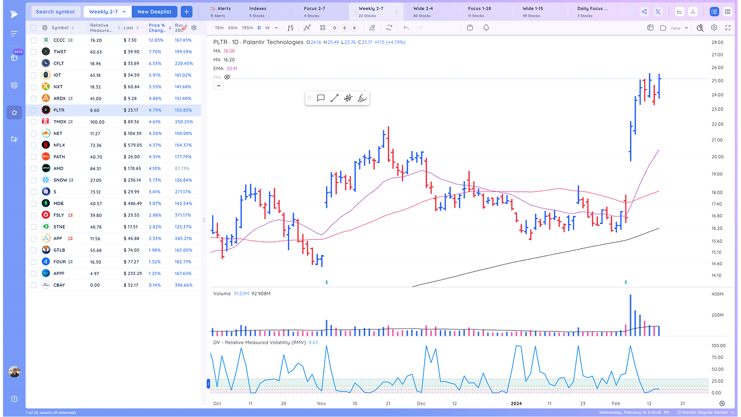
Task: Switch to list with grid layout
Action: coord(727,11)
